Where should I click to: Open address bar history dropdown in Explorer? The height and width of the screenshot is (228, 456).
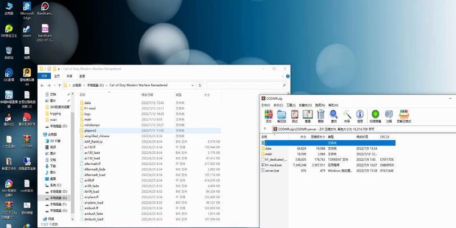point(193,85)
